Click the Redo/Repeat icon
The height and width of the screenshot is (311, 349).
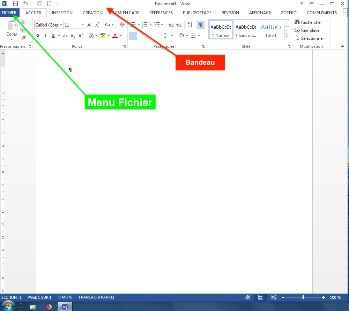pyautogui.click(x=39, y=3)
